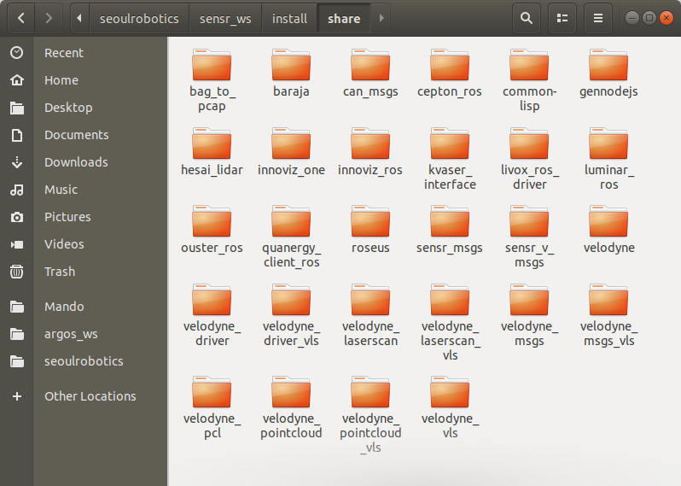Open Downloads in the sidebar

[84, 162]
